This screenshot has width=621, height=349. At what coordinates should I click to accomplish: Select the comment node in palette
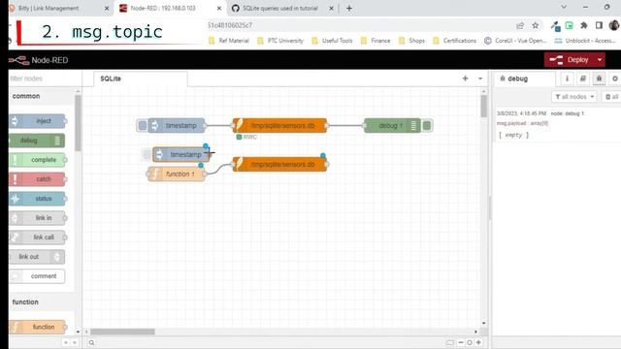pyautogui.click(x=37, y=276)
